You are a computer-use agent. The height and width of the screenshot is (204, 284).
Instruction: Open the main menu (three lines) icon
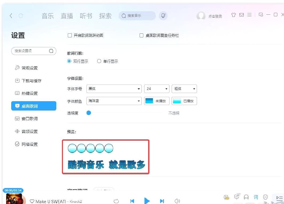249,15
